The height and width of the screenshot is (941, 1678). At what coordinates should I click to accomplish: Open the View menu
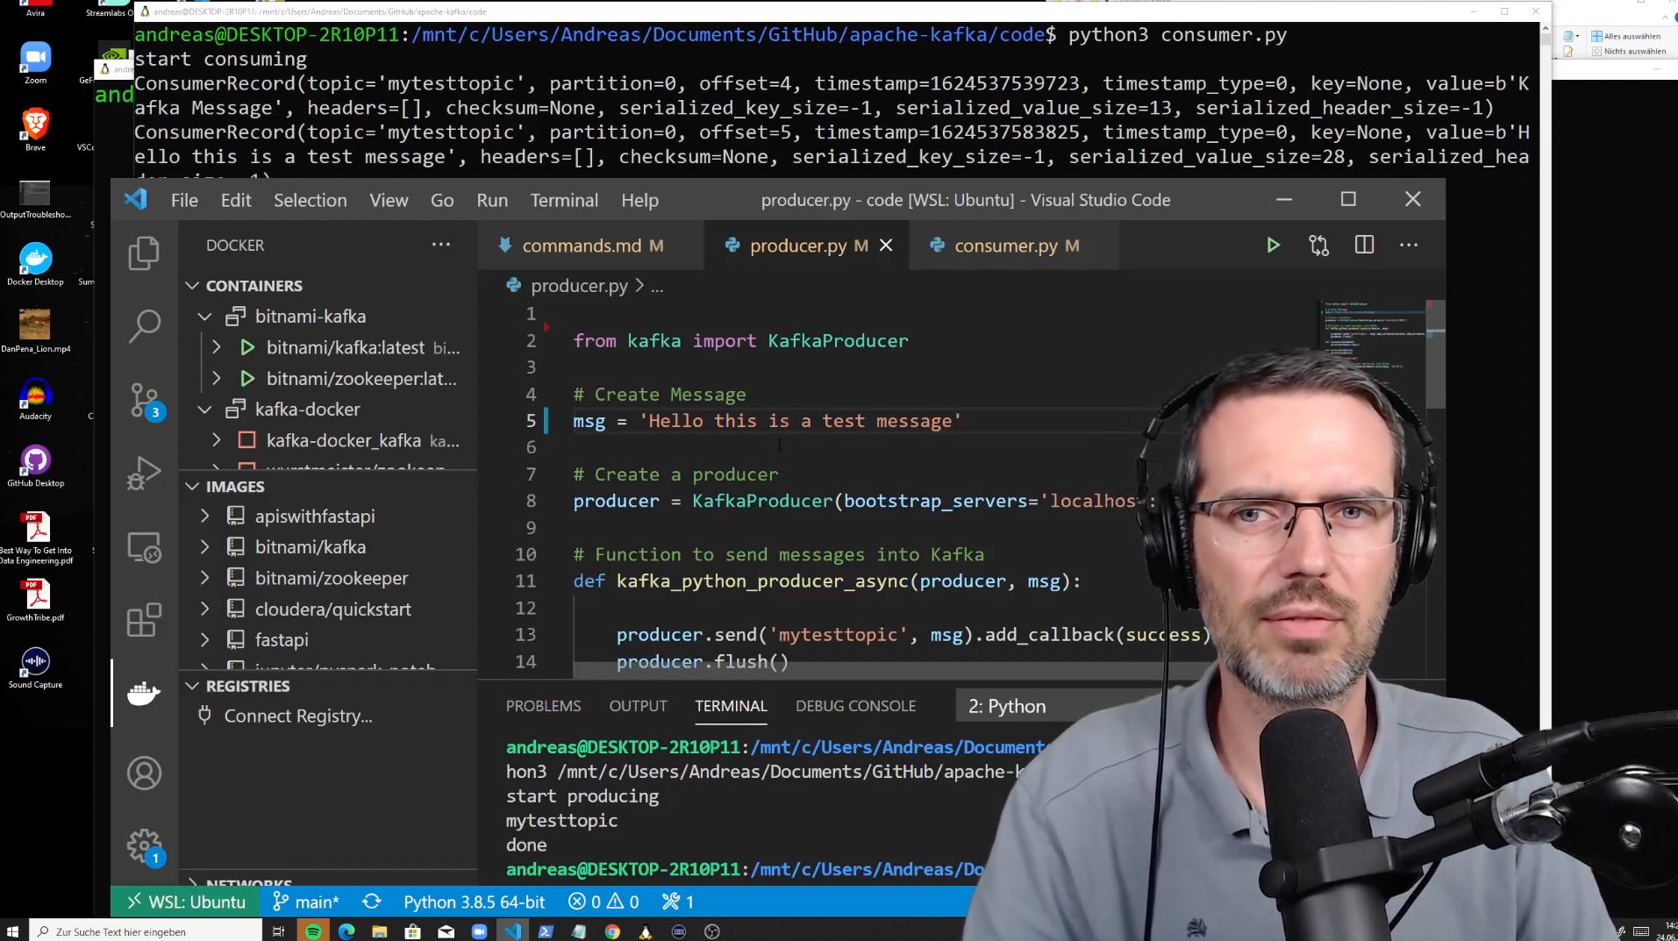pyautogui.click(x=389, y=200)
